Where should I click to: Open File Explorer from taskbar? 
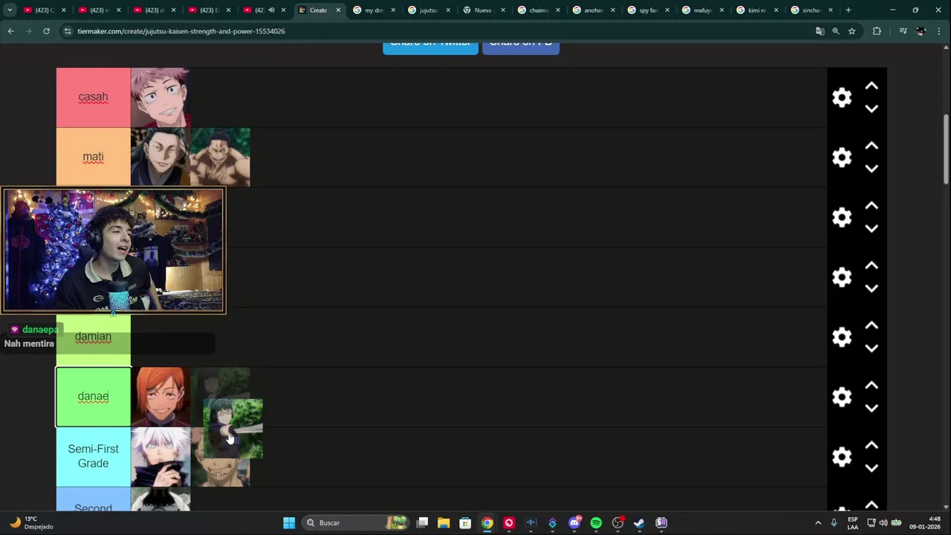tap(444, 523)
